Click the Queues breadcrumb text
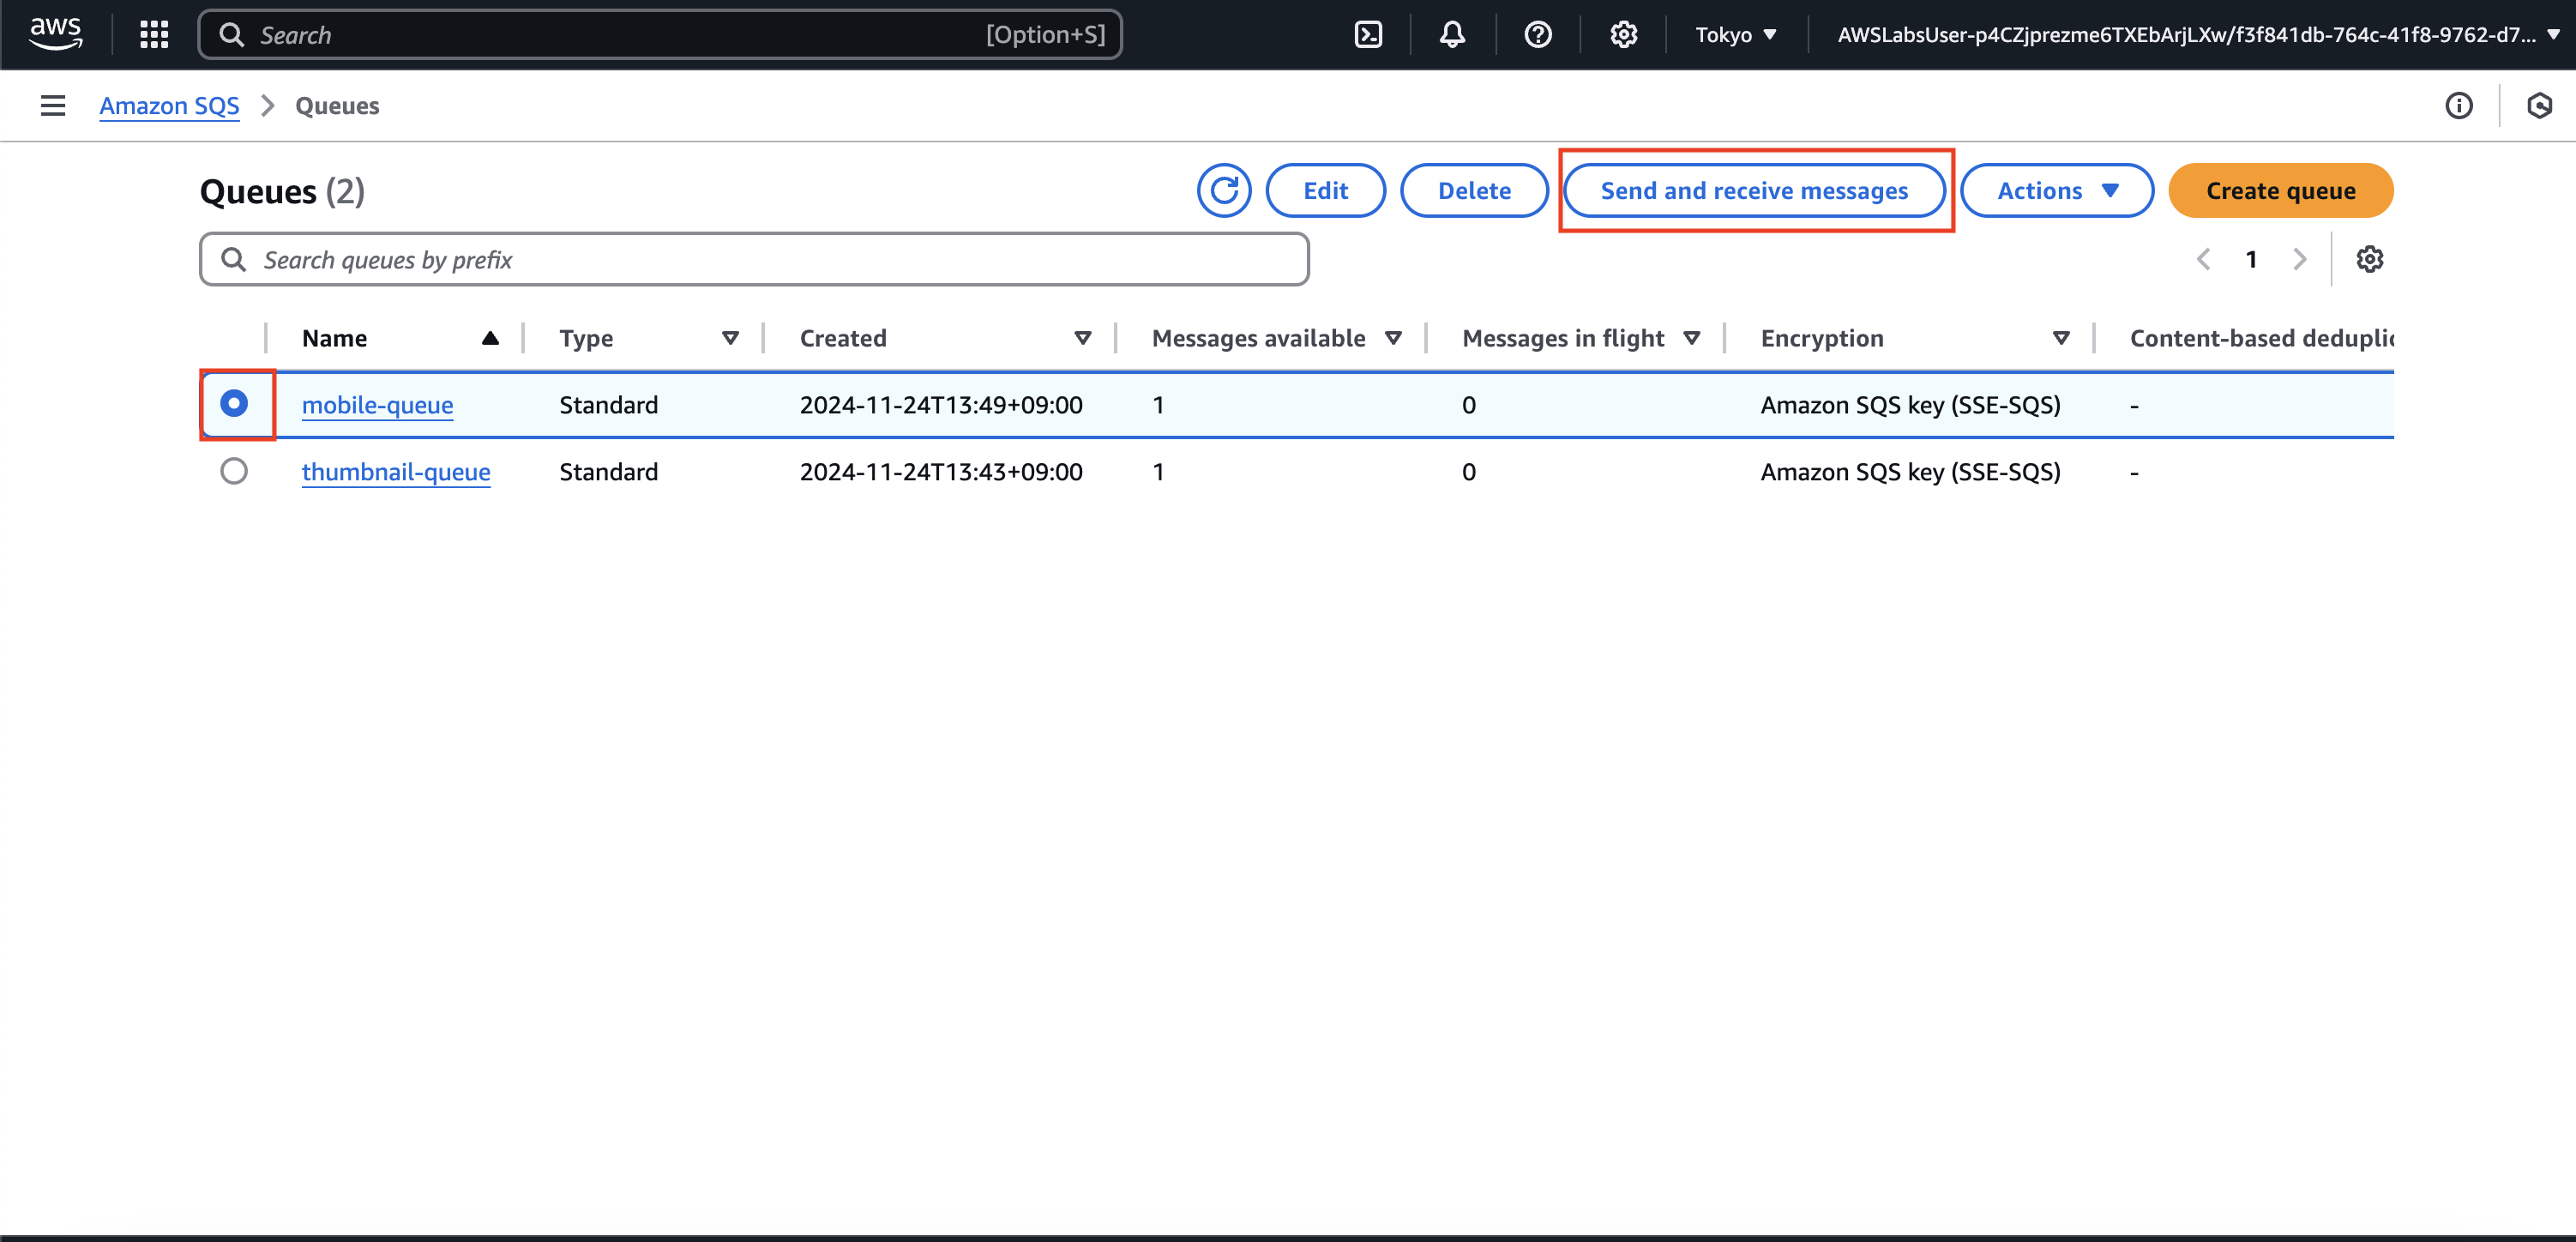This screenshot has width=2576, height=1242. tap(337, 105)
